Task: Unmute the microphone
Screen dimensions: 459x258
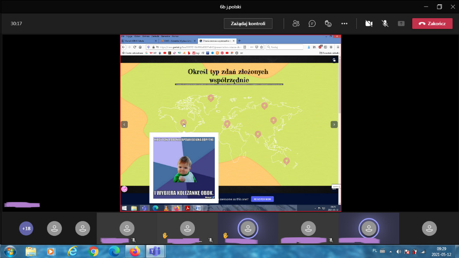Action: [385, 23]
